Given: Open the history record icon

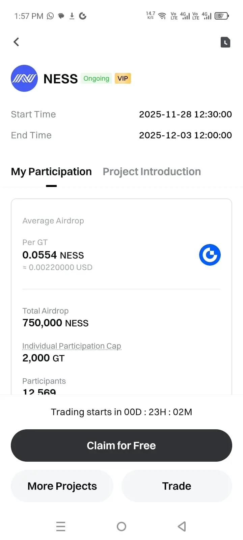Looking at the screenshot, I should [225, 42].
